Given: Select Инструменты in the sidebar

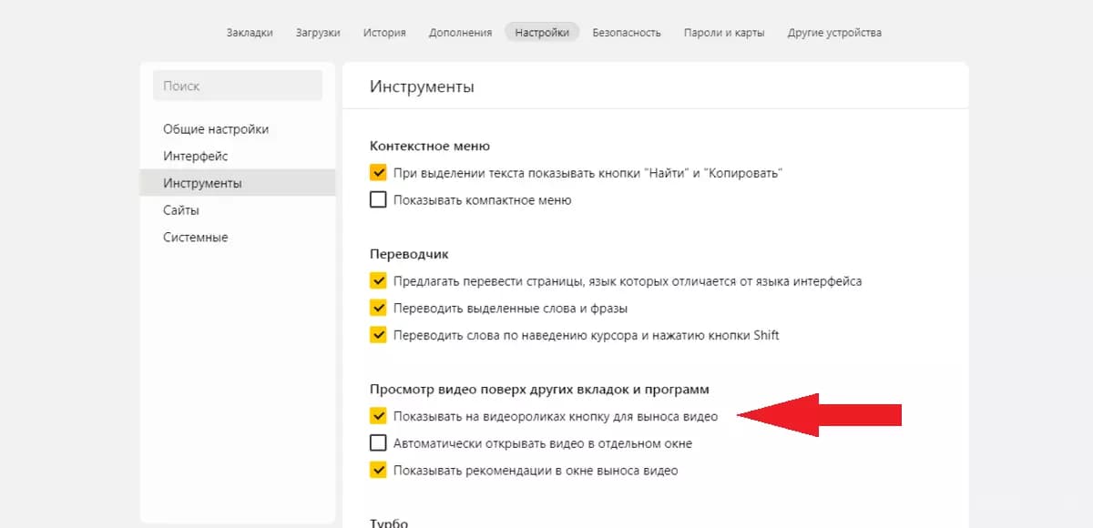Looking at the screenshot, I should 238,183.
